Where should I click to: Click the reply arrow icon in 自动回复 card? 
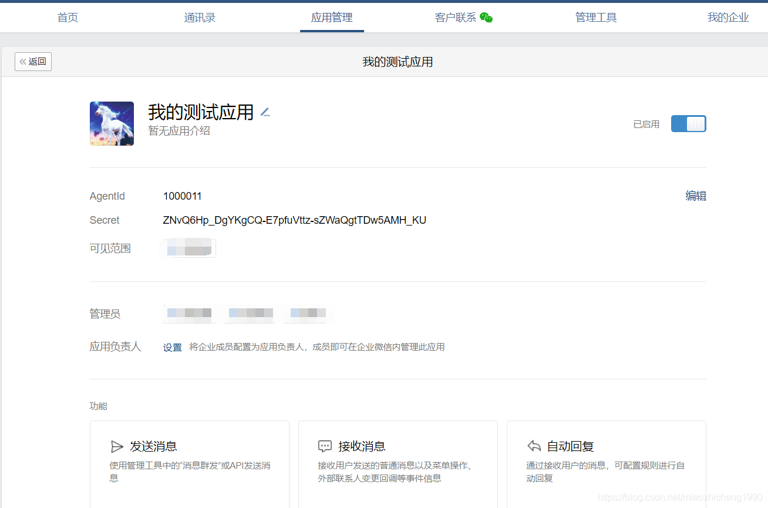click(x=534, y=446)
